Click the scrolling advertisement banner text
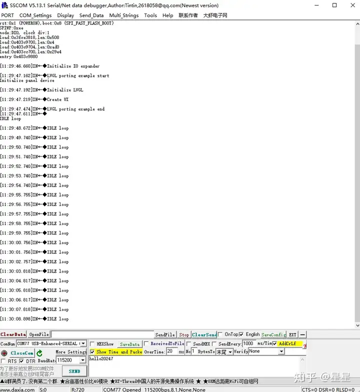Screen dimensions: 360x392 point(129,381)
